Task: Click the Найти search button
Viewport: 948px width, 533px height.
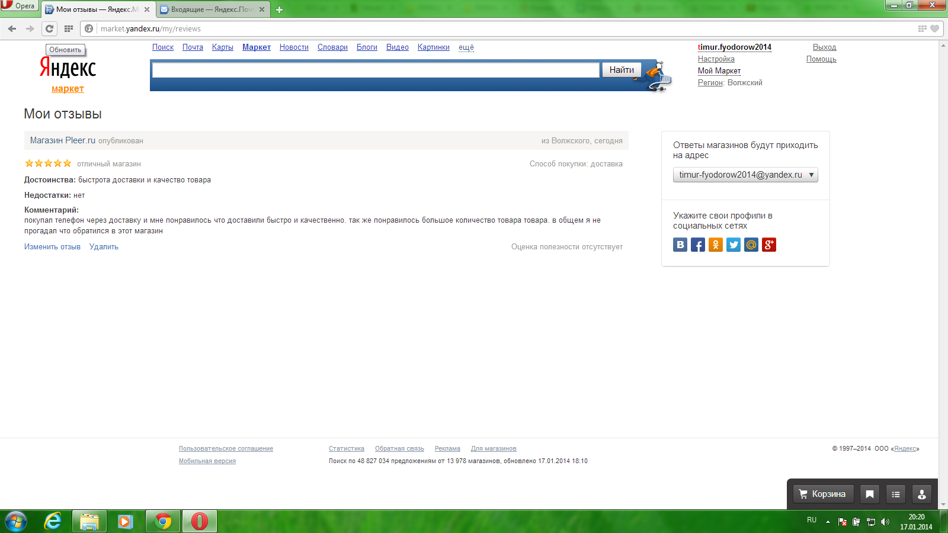Action: pos(622,70)
